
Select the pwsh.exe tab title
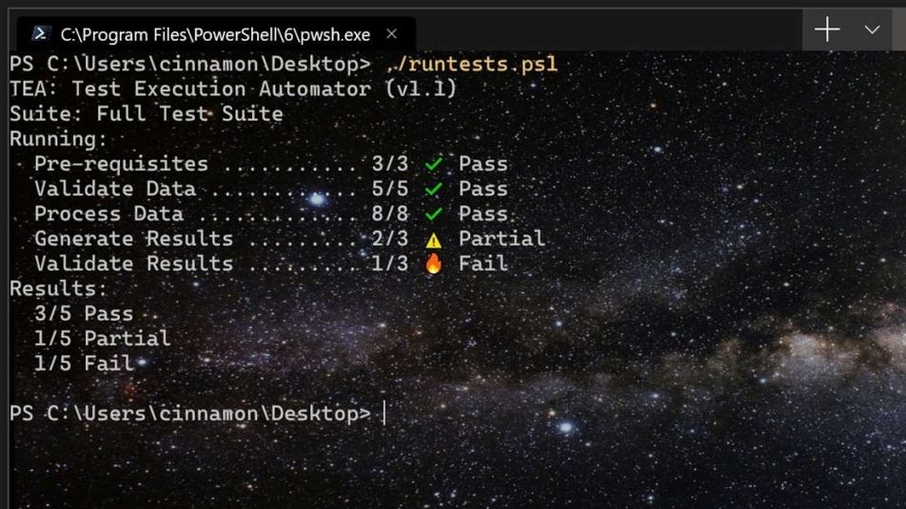pyautogui.click(x=215, y=34)
